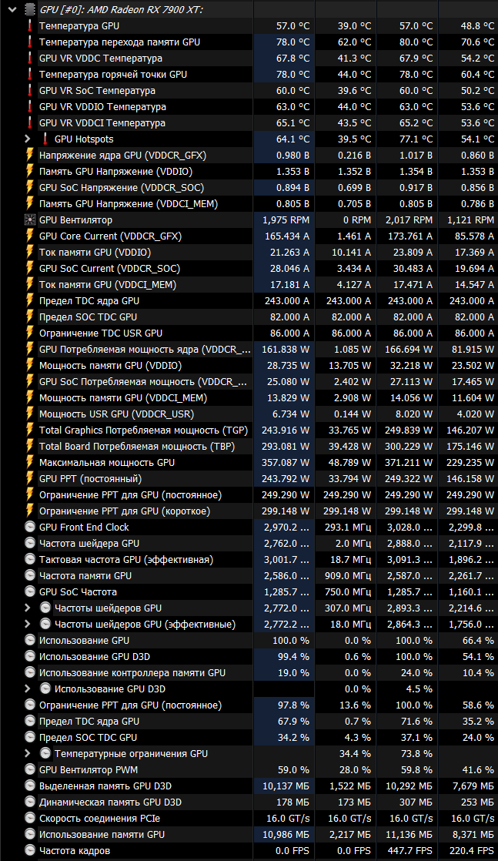The image size is (498, 861).
Task: Click gauge icon of GPU Вентилятор PWM
Action: pos(30,770)
